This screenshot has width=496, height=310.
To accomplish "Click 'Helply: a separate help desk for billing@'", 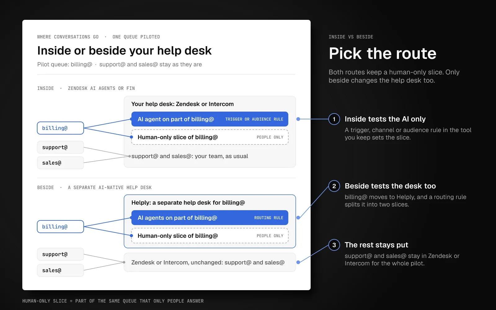I will point(188,203).
